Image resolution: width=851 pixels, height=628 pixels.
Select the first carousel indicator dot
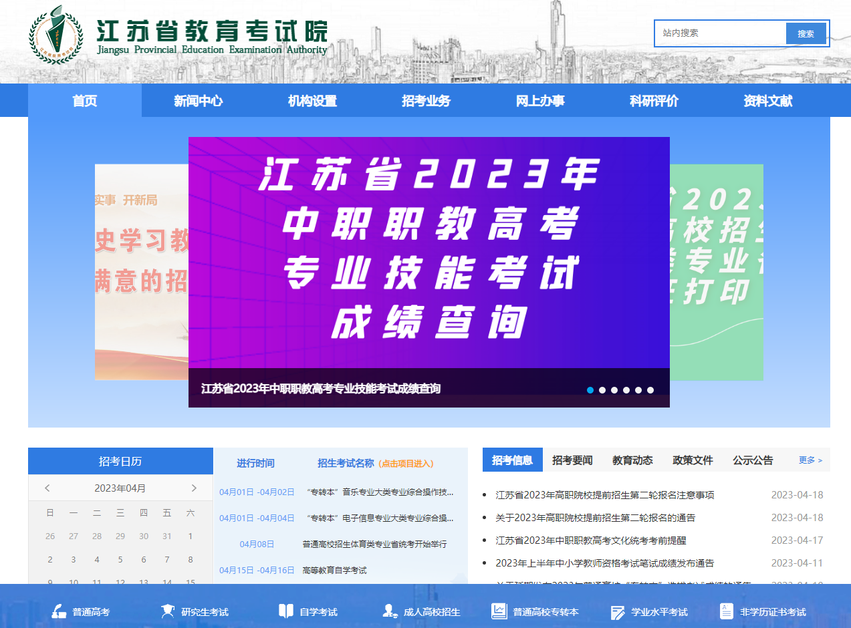tap(590, 390)
